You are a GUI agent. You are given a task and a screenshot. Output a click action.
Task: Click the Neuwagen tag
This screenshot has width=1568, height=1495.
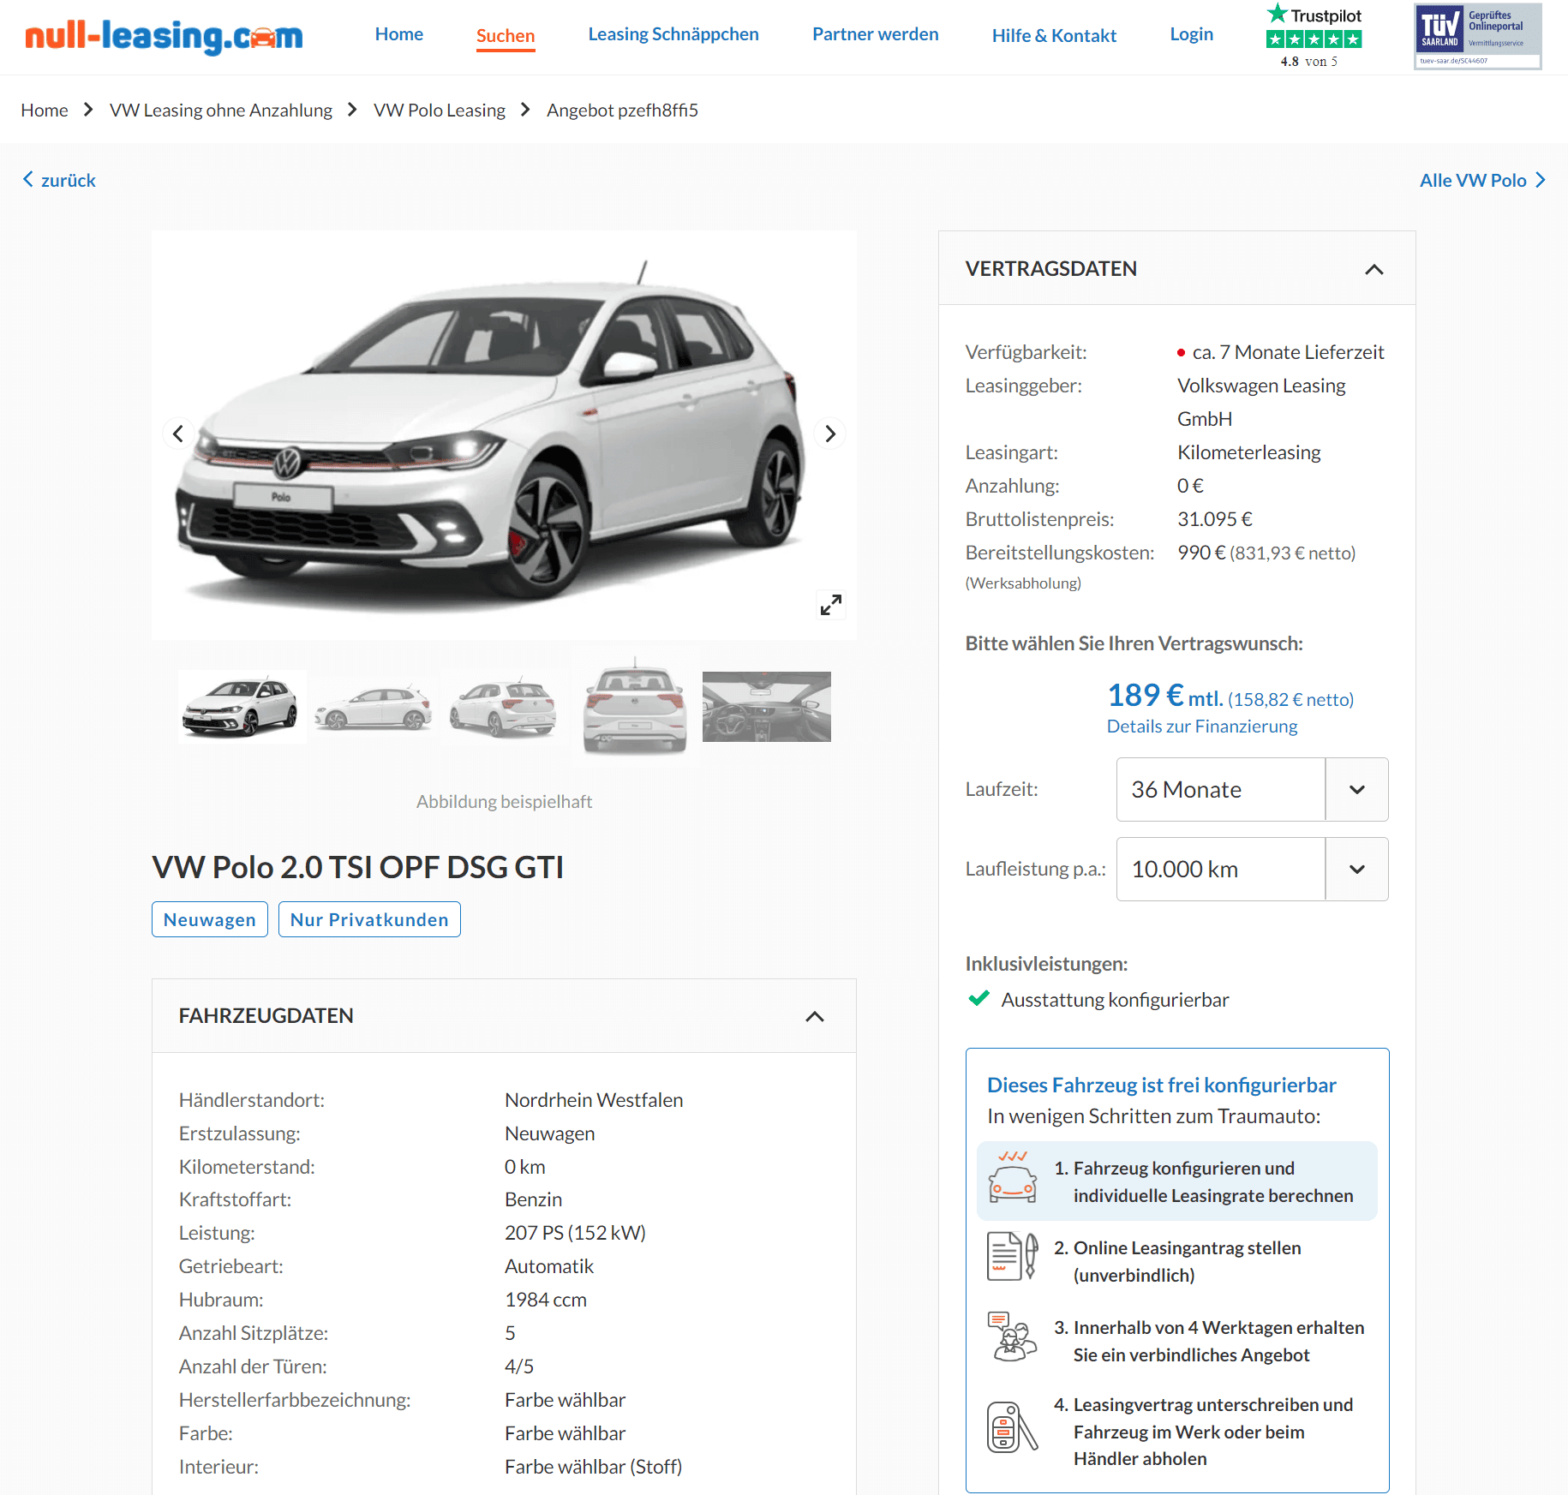click(210, 919)
